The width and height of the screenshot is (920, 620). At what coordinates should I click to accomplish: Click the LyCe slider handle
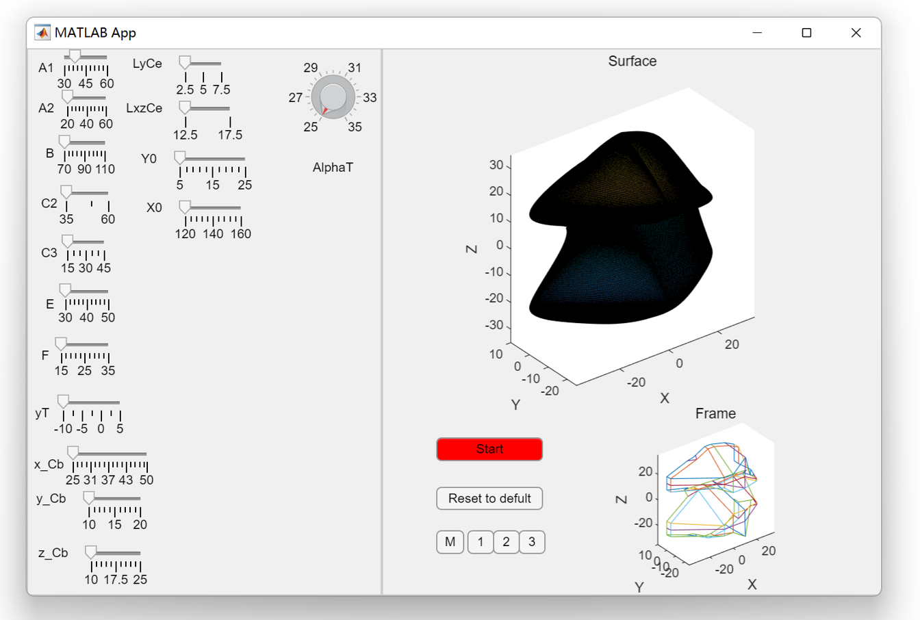point(185,63)
